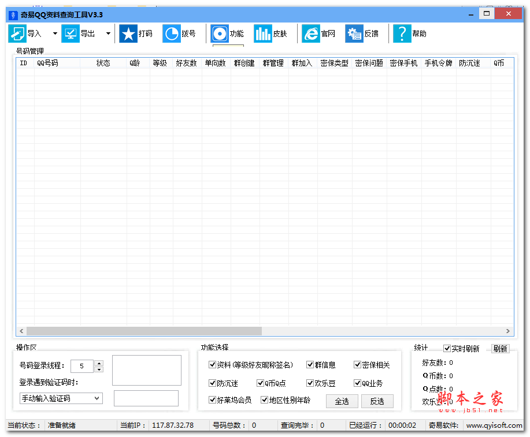Toggle 资料(等级好友昵称签名) checkbox

[x=212, y=365]
